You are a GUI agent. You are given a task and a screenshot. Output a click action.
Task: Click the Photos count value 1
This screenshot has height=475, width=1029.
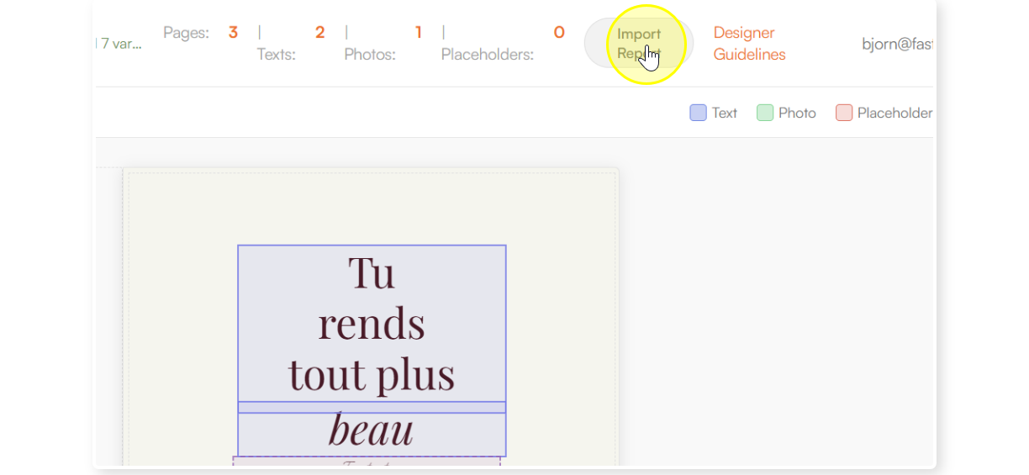point(418,33)
